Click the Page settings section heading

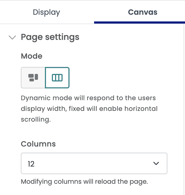(x=50, y=37)
